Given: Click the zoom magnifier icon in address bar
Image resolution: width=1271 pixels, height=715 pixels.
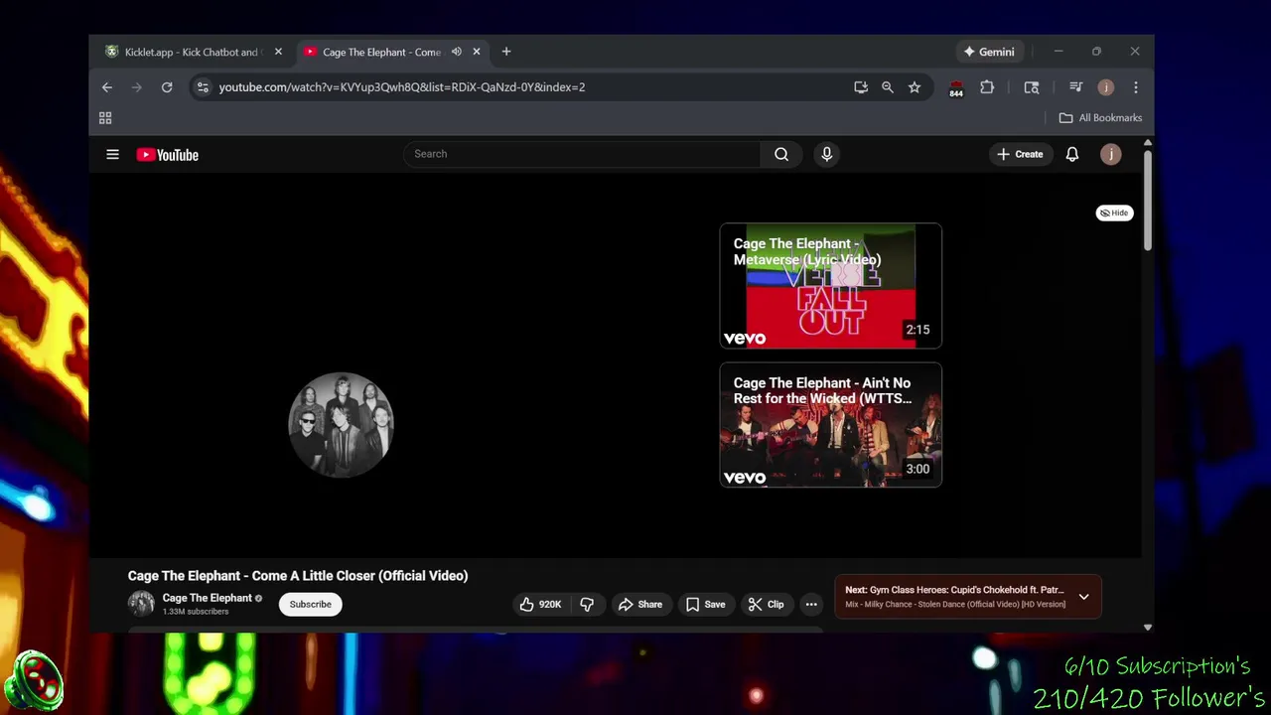Looking at the screenshot, I should click(x=888, y=87).
